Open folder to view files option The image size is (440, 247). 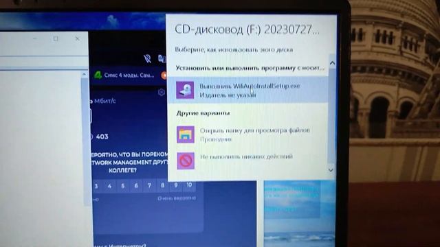247,134
